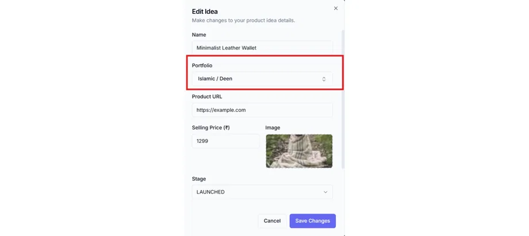
Task: Click the "Image" label above the thumbnail
Action: click(x=273, y=127)
